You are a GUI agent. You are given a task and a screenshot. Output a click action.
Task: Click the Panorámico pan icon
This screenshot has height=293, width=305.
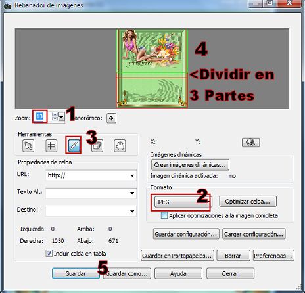click(111, 118)
